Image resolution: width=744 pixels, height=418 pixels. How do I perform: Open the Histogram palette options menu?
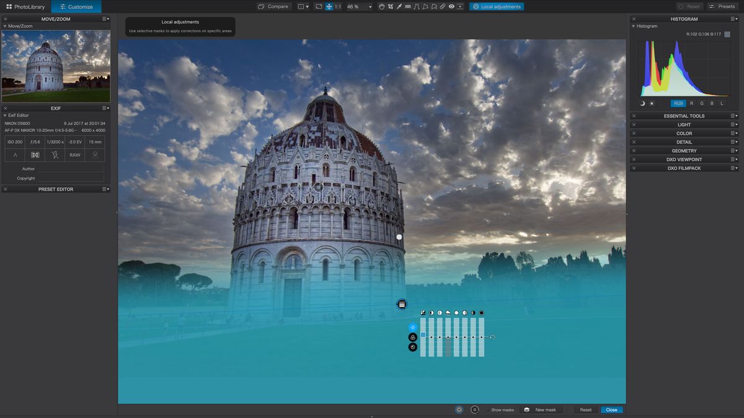click(x=733, y=19)
